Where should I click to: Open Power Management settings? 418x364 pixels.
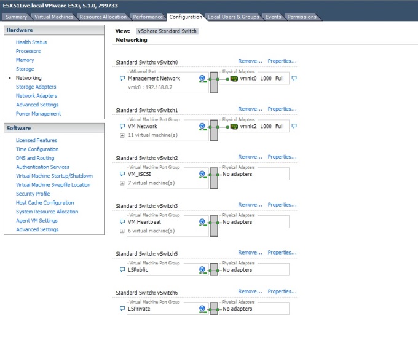click(x=38, y=114)
